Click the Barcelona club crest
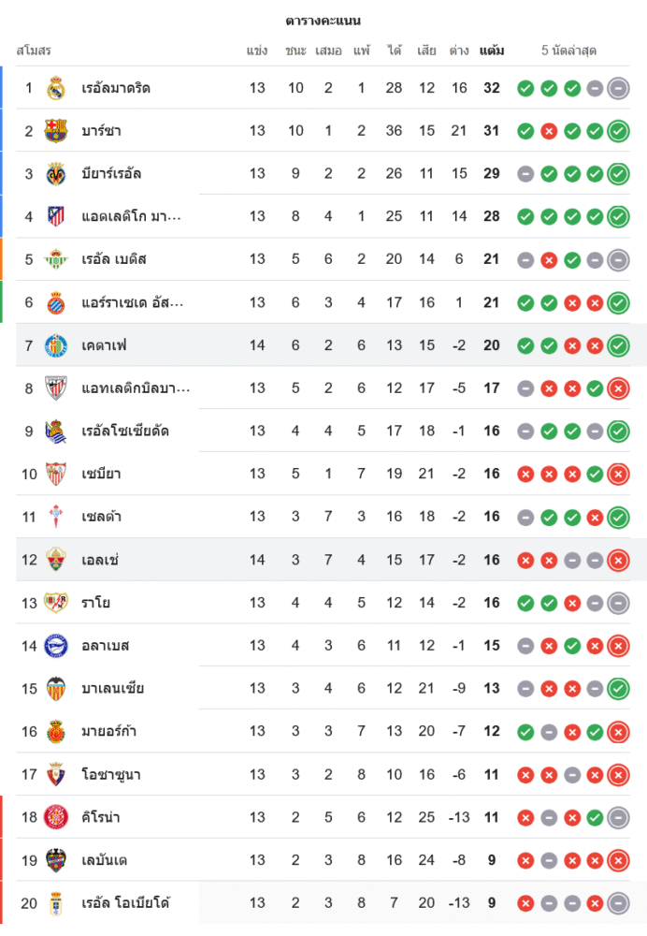Image resolution: width=647 pixels, height=936 pixels. point(56,131)
